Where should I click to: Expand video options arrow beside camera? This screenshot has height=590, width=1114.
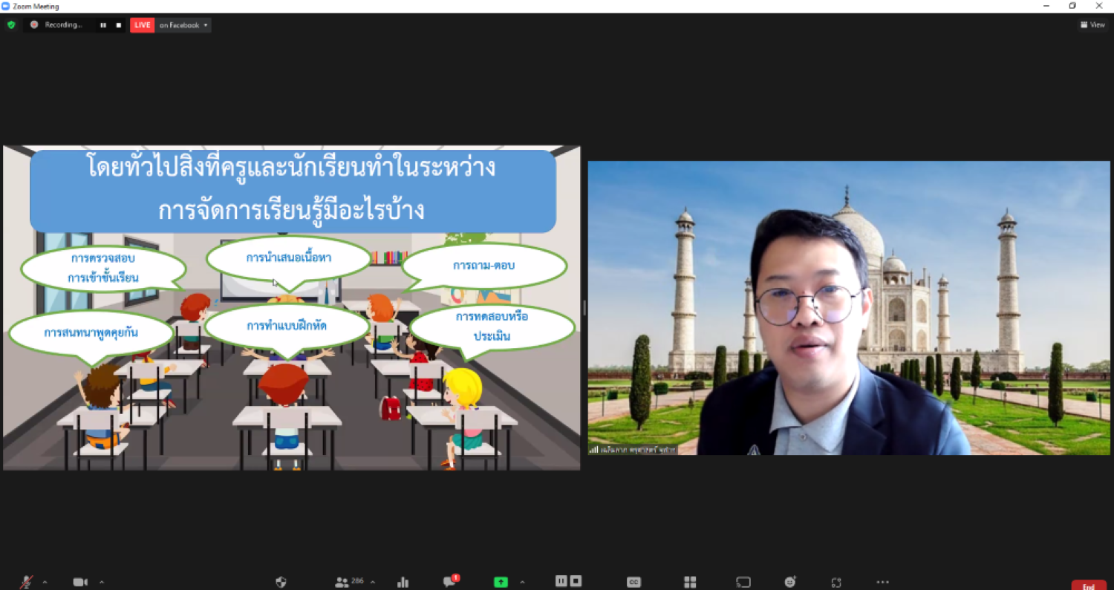tap(102, 582)
